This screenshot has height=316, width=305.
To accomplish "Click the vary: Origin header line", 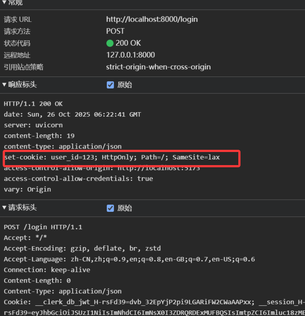I will pyautogui.click(x=27, y=190).
